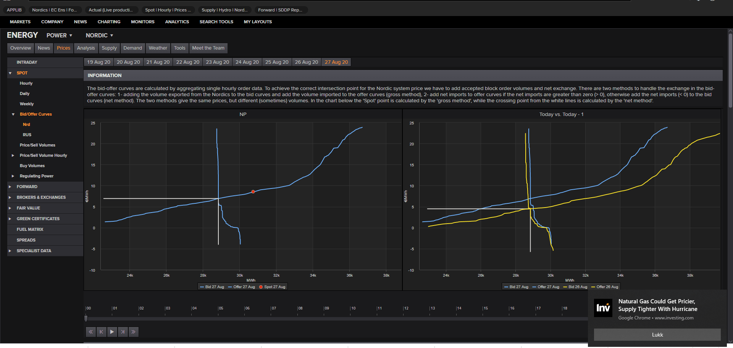Click the timeline slider handle at 00

click(86, 318)
